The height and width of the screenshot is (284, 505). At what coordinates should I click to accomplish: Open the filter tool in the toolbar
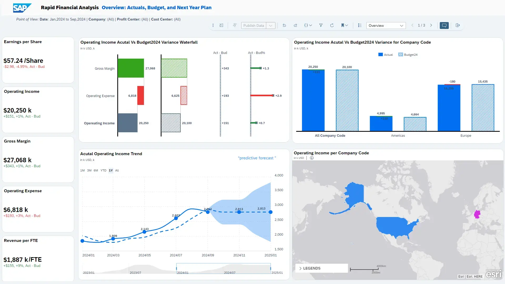pos(321,25)
